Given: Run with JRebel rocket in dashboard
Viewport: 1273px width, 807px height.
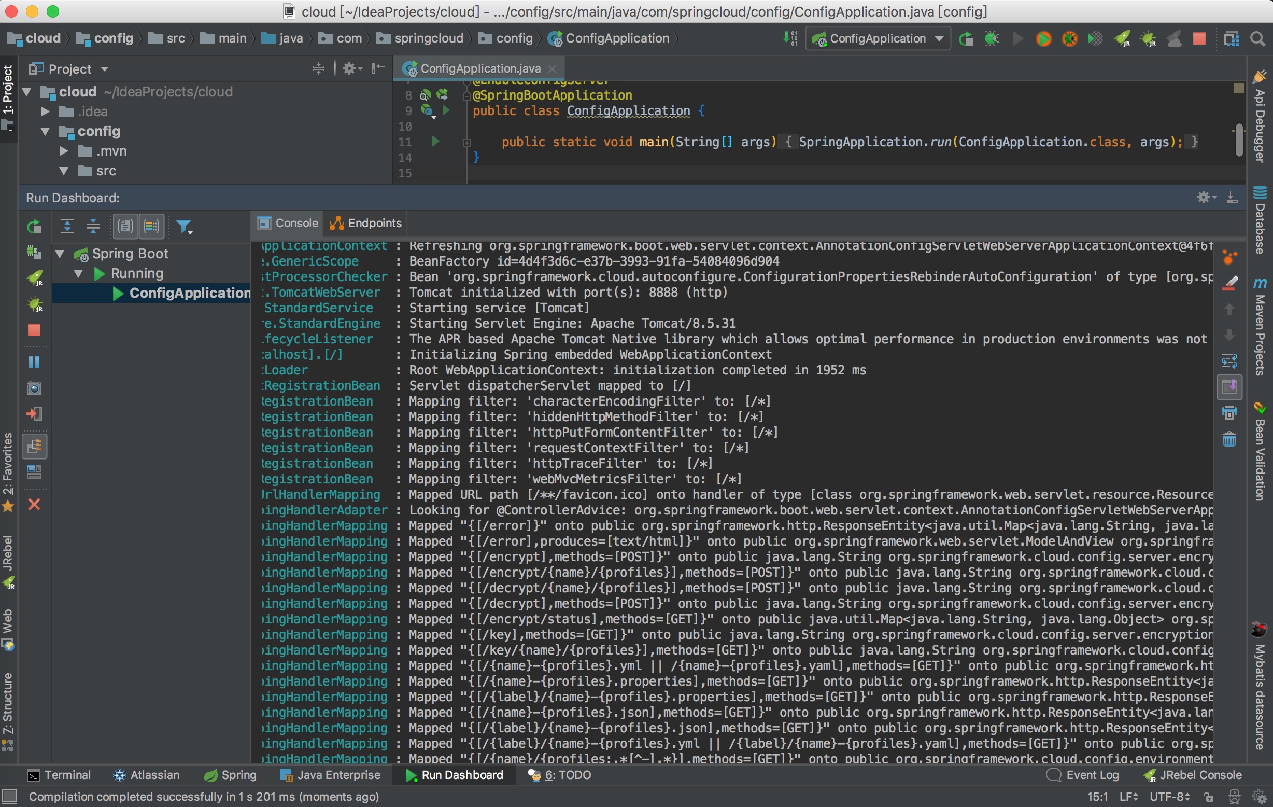Looking at the screenshot, I should pyautogui.click(x=34, y=277).
